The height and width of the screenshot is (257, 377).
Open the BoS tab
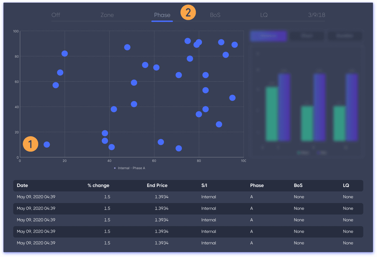pos(215,15)
